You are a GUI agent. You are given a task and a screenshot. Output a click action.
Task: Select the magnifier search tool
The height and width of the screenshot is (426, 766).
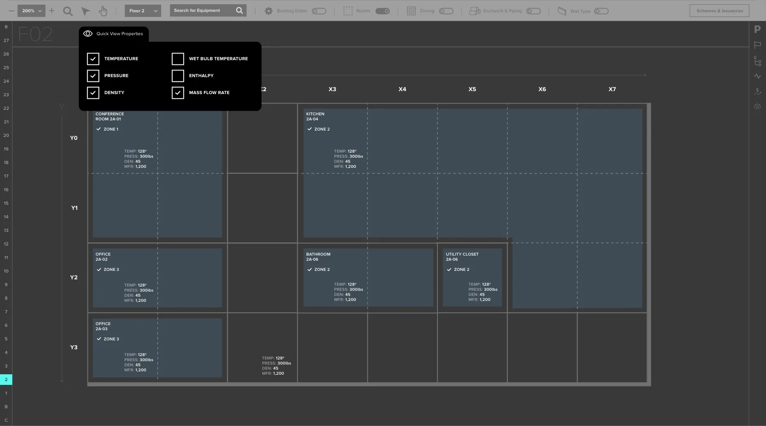coord(68,11)
